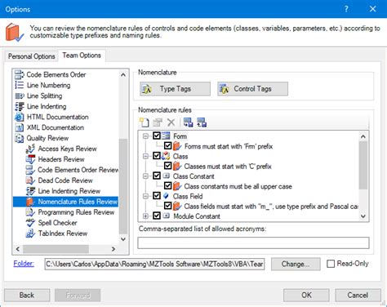Uncheck the Class Field node checkbox
The width and height of the screenshot is (387, 307).
pyautogui.click(x=157, y=196)
